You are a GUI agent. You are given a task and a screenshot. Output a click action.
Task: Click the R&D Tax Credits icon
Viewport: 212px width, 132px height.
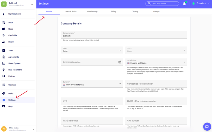[4, 70]
